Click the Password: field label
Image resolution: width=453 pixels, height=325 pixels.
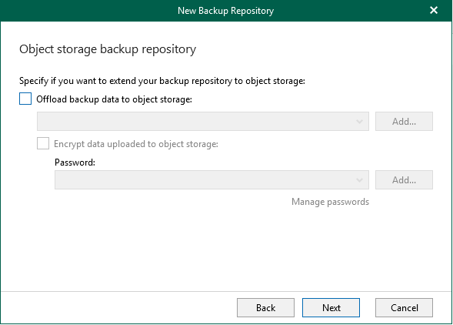[x=75, y=162]
